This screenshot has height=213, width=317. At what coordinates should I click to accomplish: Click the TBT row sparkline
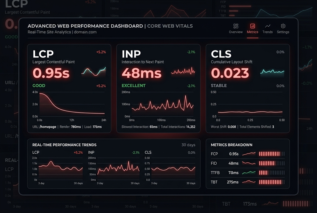coord(249,182)
